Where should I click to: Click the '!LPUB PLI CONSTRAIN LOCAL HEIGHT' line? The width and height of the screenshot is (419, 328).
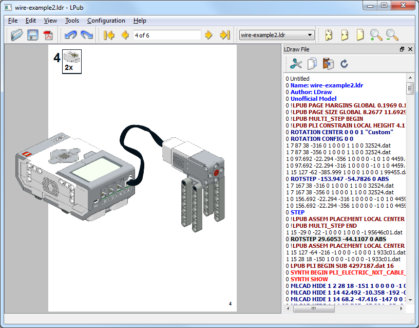tap(346, 125)
